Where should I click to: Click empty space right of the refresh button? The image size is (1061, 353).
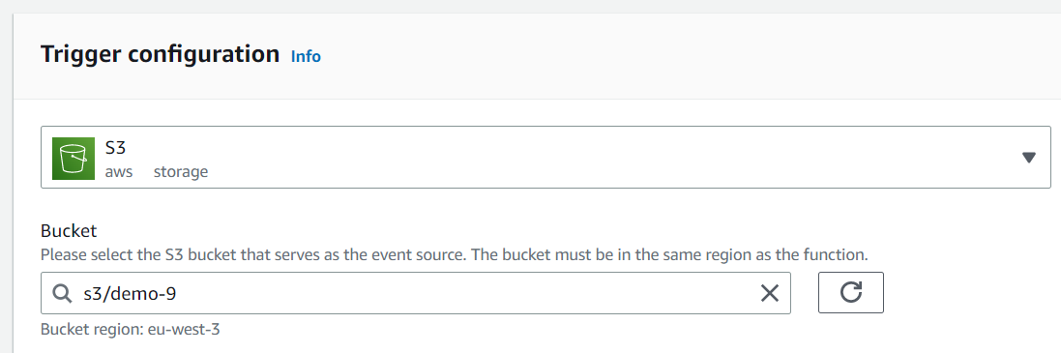pyautogui.click(x=967, y=293)
